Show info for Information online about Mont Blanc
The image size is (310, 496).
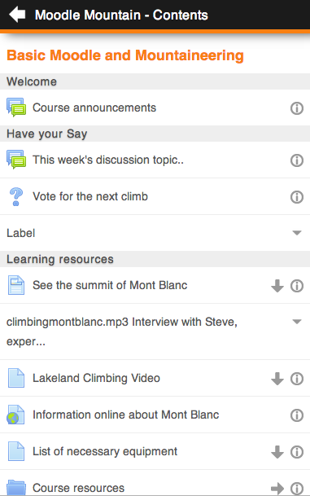pos(297,415)
